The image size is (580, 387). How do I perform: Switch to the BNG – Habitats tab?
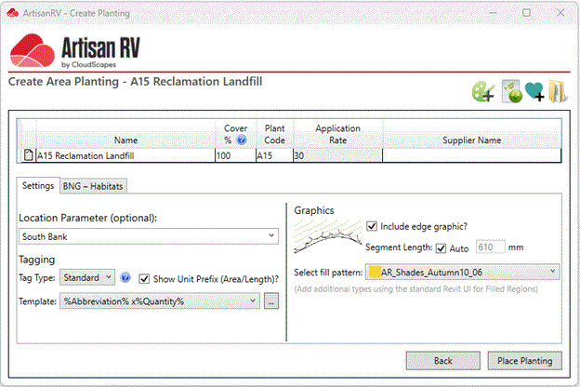93,186
